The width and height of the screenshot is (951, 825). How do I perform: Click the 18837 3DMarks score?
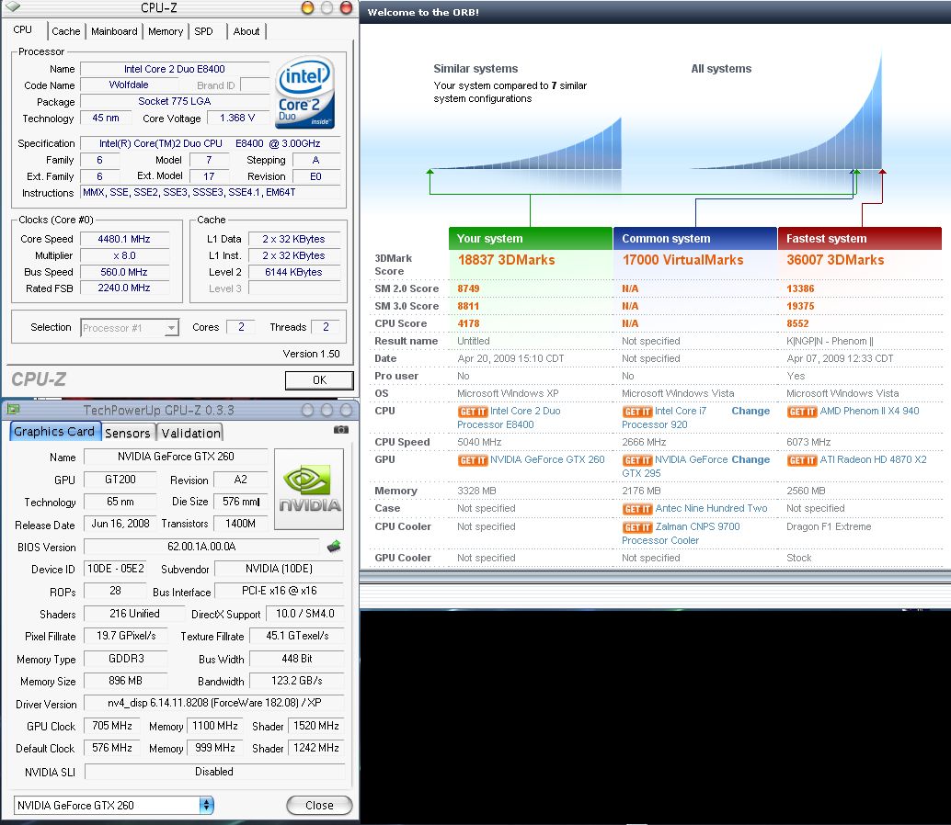506,260
